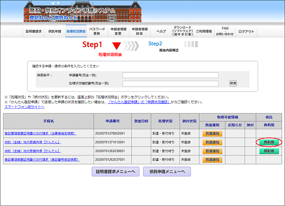Open 供託 link for application 20200701262038001

point(33,151)
